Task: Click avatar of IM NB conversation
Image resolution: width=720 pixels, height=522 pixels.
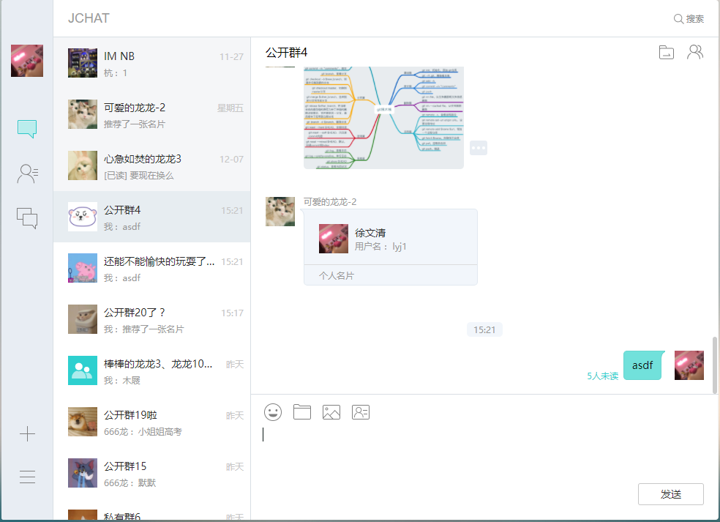Action: tap(83, 63)
